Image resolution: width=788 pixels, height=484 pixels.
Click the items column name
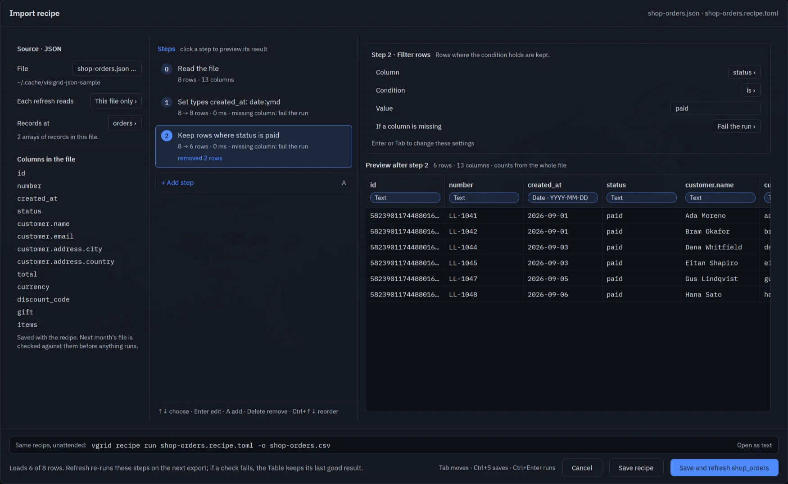(x=27, y=324)
